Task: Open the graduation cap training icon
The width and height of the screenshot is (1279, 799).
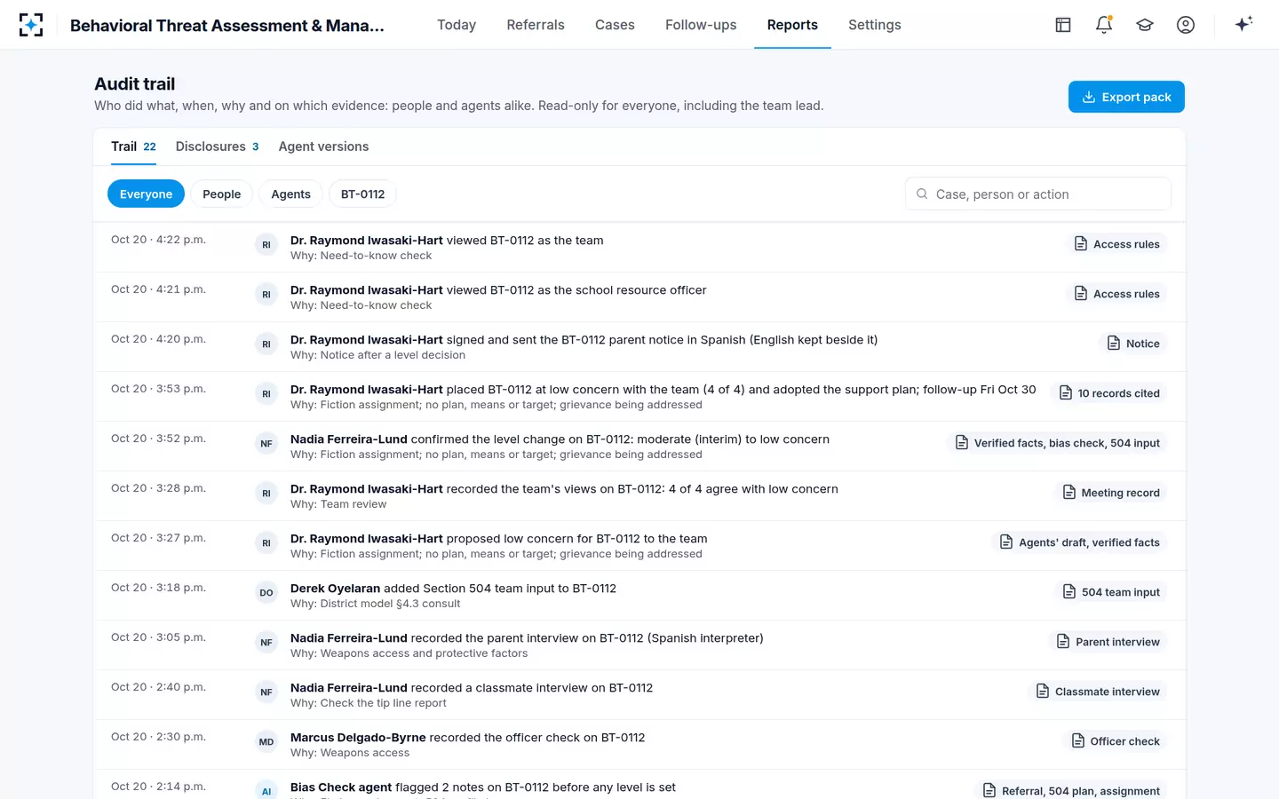Action: [1145, 25]
